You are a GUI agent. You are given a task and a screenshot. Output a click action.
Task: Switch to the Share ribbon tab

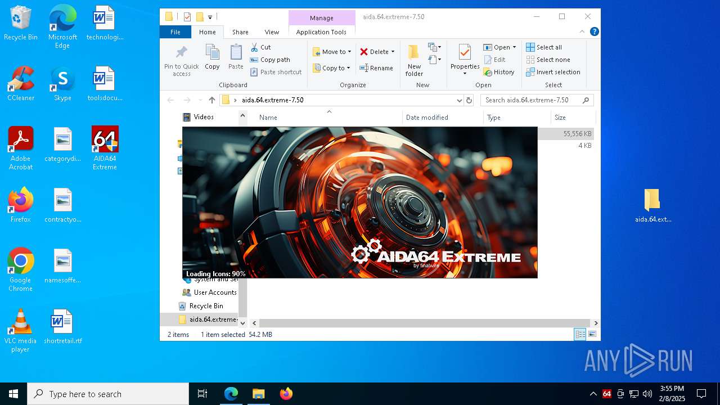pyautogui.click(x=240, y=32)
